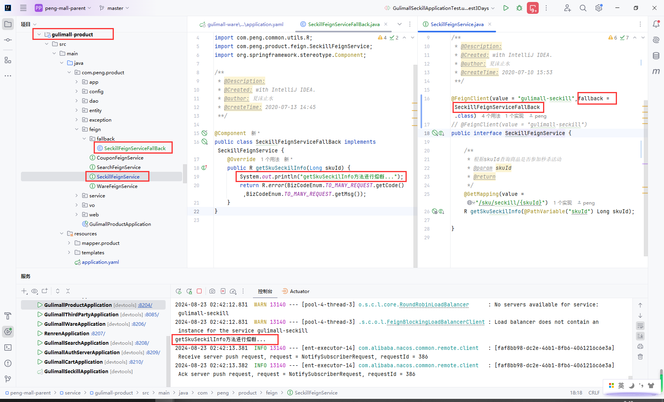Expand the config package node
The width and height of the screenshot is (664, 402).
pos(77,91)
